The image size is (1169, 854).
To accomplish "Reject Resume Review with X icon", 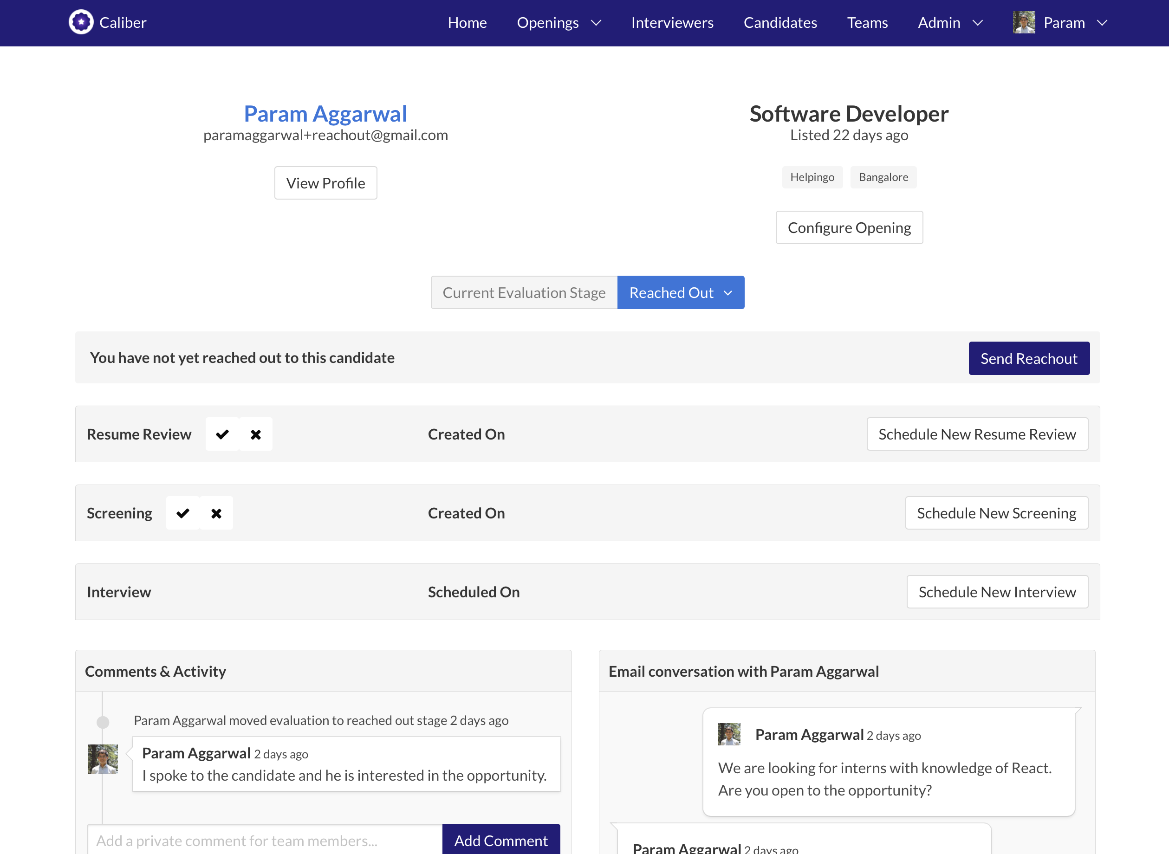I will tap(255, 434).
